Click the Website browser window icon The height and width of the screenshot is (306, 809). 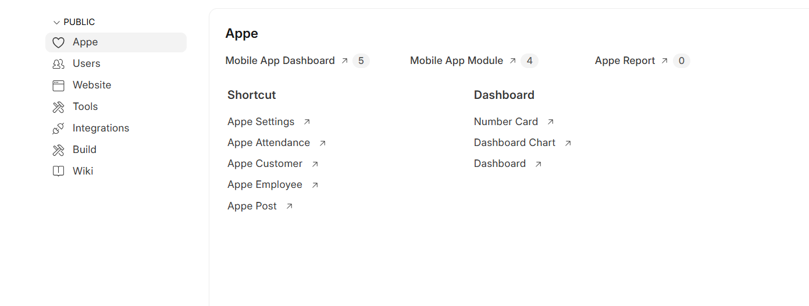(58, 86)
